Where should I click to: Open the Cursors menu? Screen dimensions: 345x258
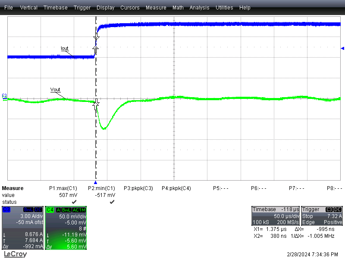point(130,8)
